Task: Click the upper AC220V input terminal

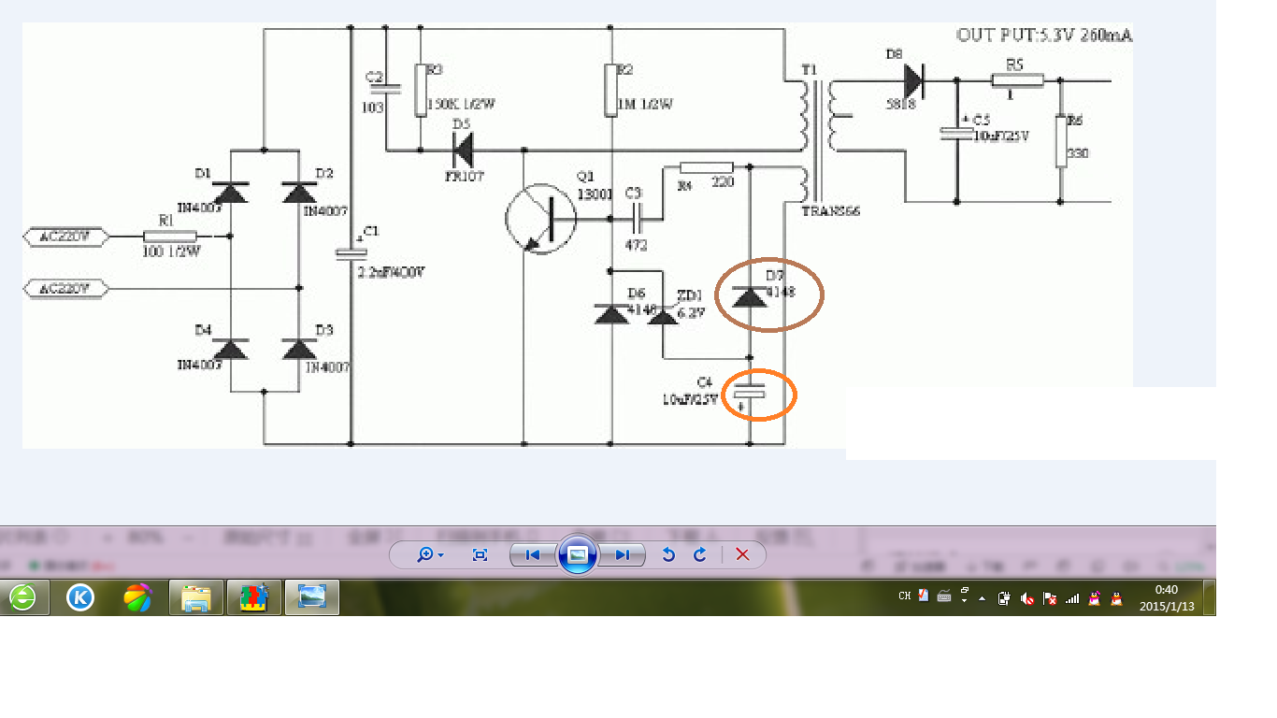Action: [65, 237]
